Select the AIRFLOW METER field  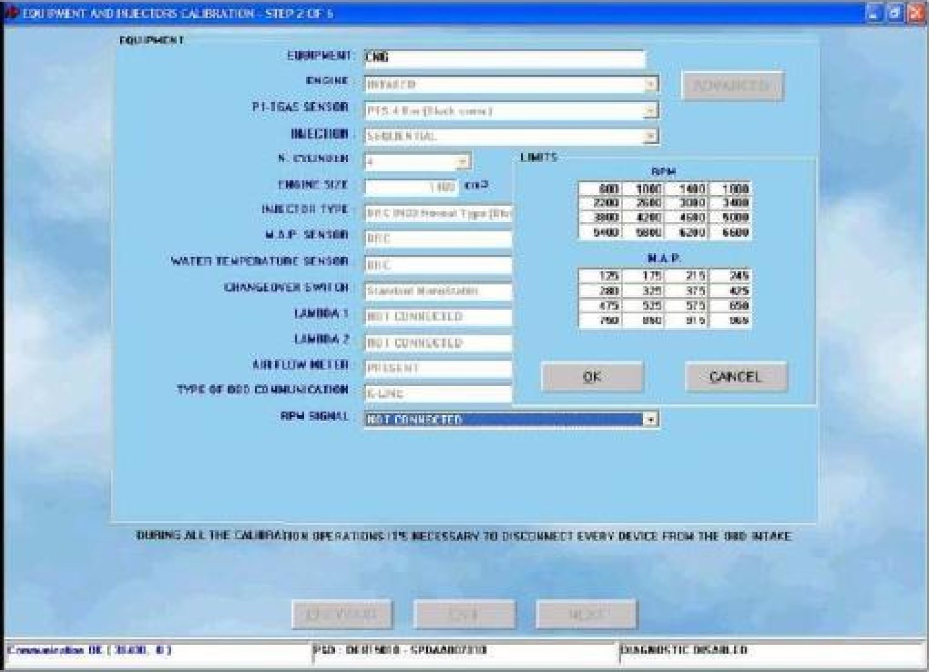[x=438, y=368]
